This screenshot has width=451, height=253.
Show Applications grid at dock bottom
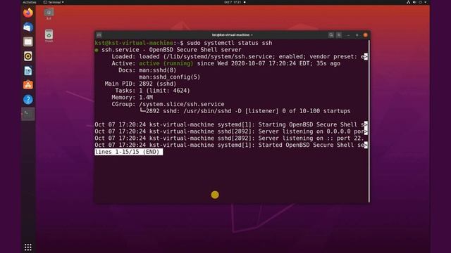pos(28,247)
